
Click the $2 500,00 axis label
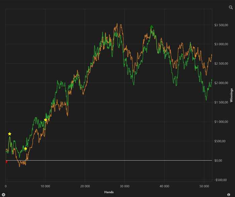221,63
